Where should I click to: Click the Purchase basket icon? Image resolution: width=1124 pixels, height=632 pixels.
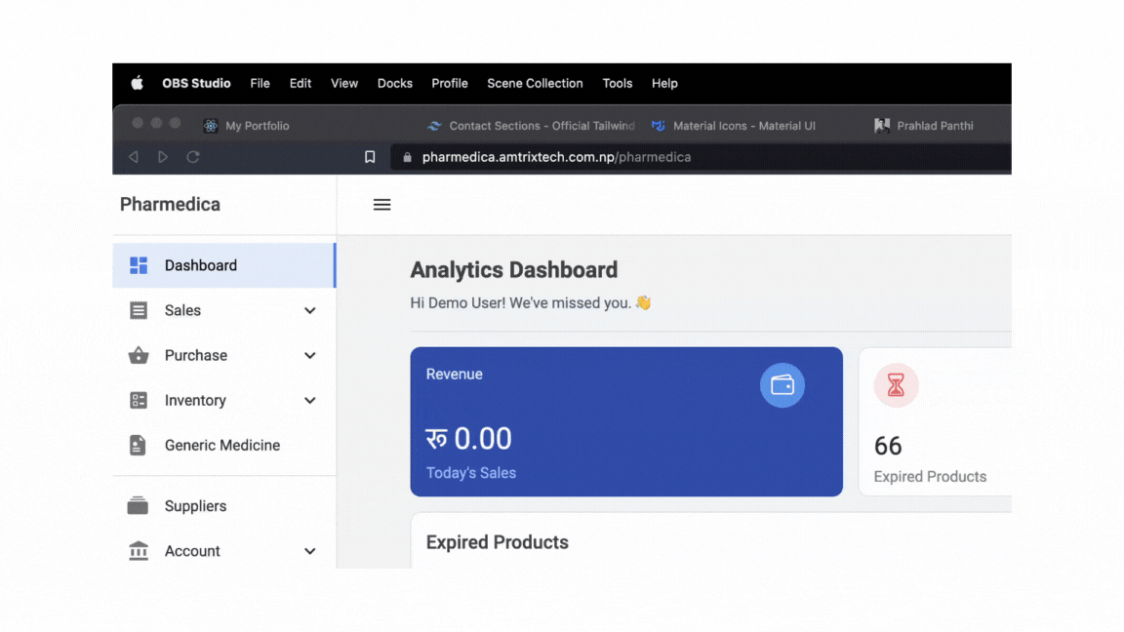(139, 356)
